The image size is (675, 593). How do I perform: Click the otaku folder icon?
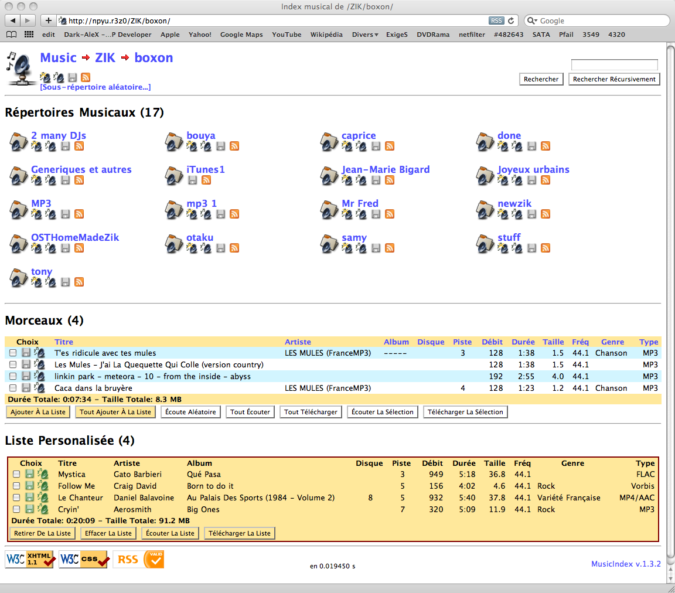pos(173,244)
